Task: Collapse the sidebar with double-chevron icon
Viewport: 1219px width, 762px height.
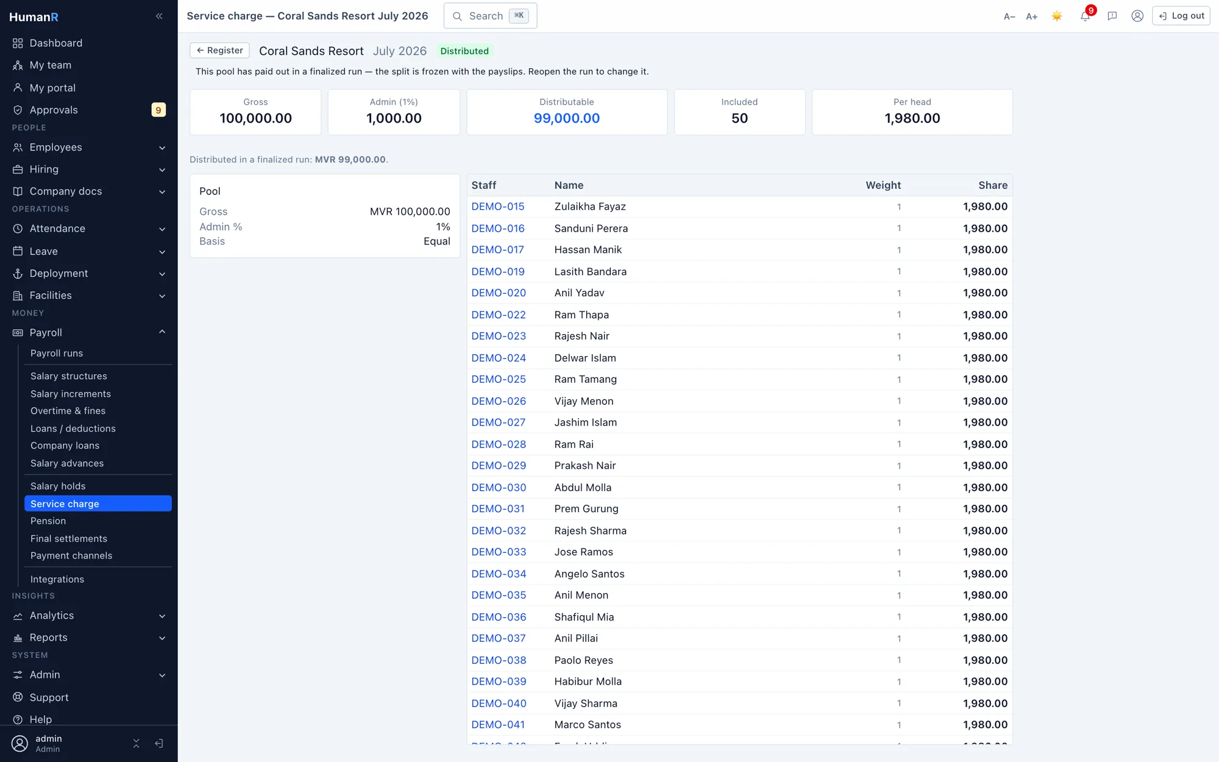Action: [159, 16]
